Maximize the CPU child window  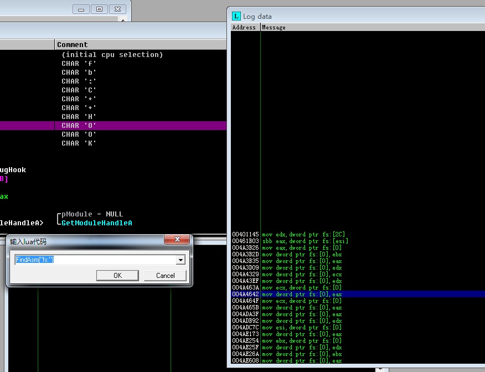[x=99, y=9]
